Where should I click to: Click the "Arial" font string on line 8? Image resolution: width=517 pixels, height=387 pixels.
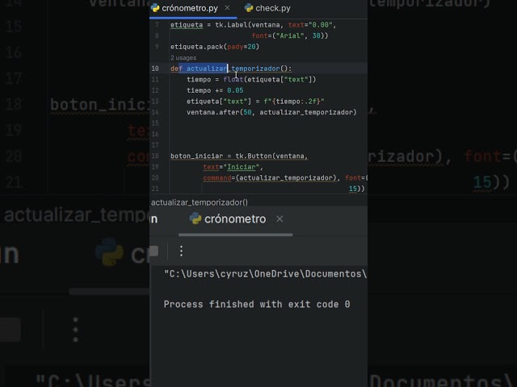[x=290, y=35]
